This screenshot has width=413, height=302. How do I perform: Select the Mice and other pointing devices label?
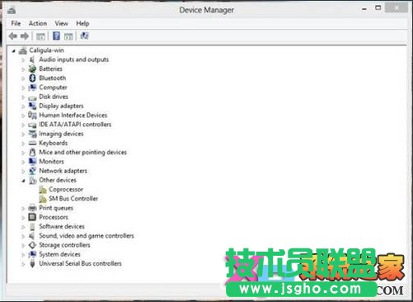[82, 153]
